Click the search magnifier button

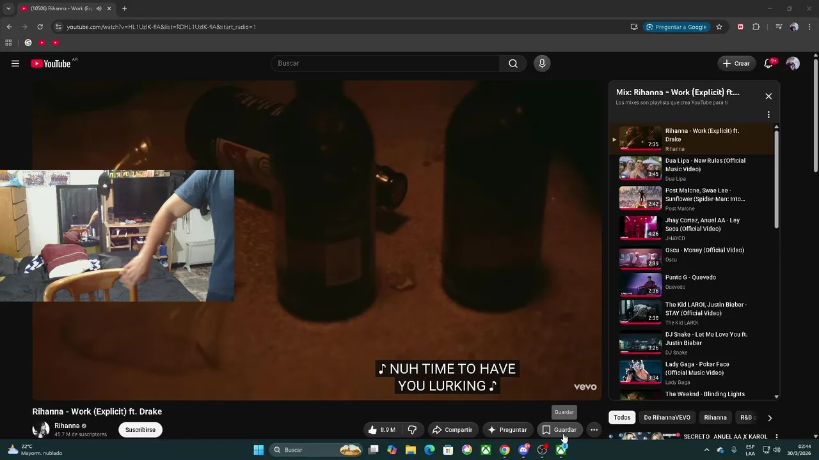tap(513, 63)
